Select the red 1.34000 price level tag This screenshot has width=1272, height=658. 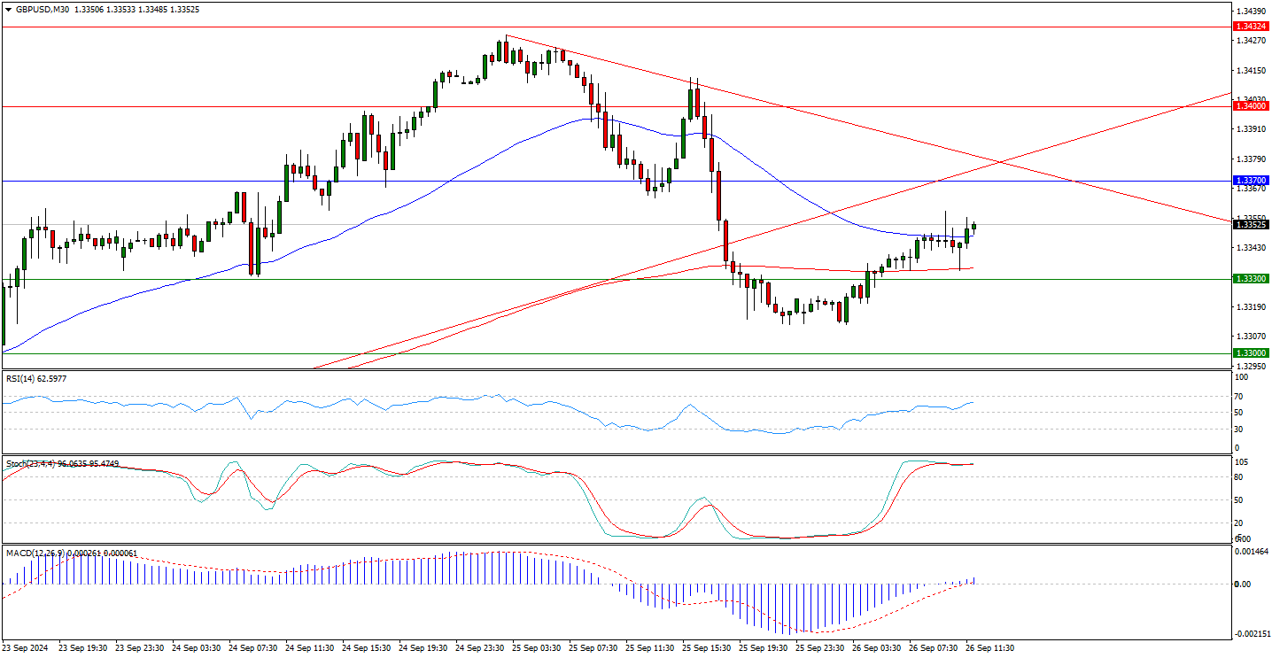pos(1250,105)
